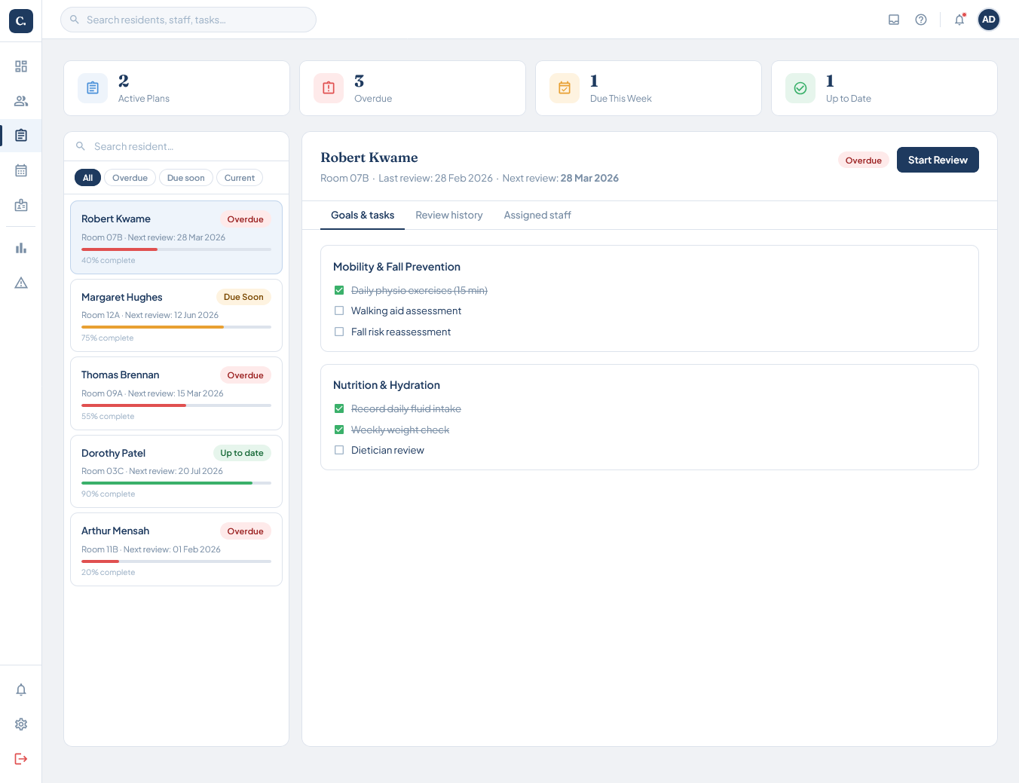Open the inbox tray icon in header
This screenshot has height=783, width=1019.
pos(894,20)
